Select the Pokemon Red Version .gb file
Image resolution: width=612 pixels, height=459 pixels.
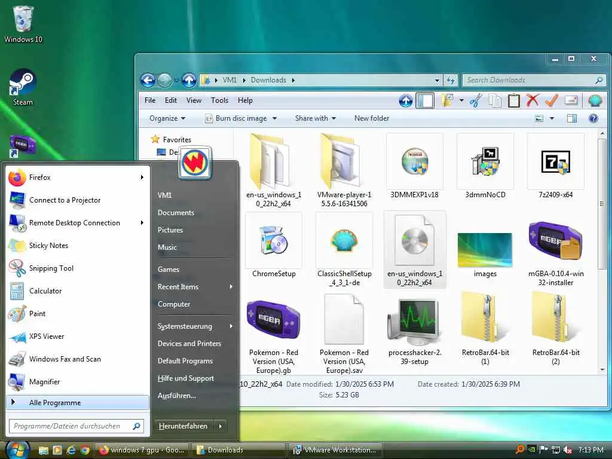[274, 336]
